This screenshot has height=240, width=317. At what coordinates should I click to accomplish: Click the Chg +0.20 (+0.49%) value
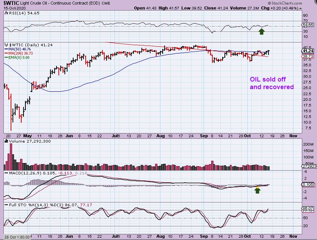279,8
